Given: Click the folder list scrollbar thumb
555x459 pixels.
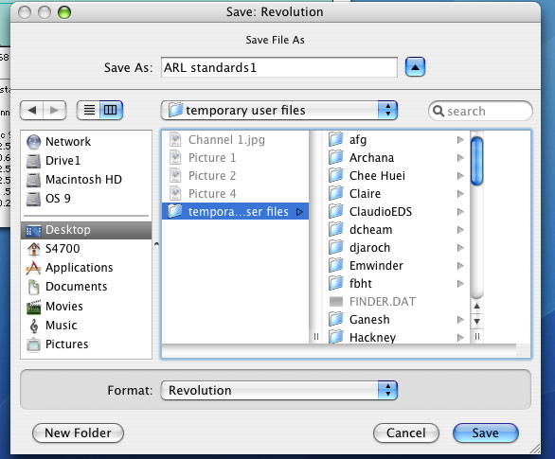Looking at the screenshot, I should pyautogui.click(x=476, y=161).
